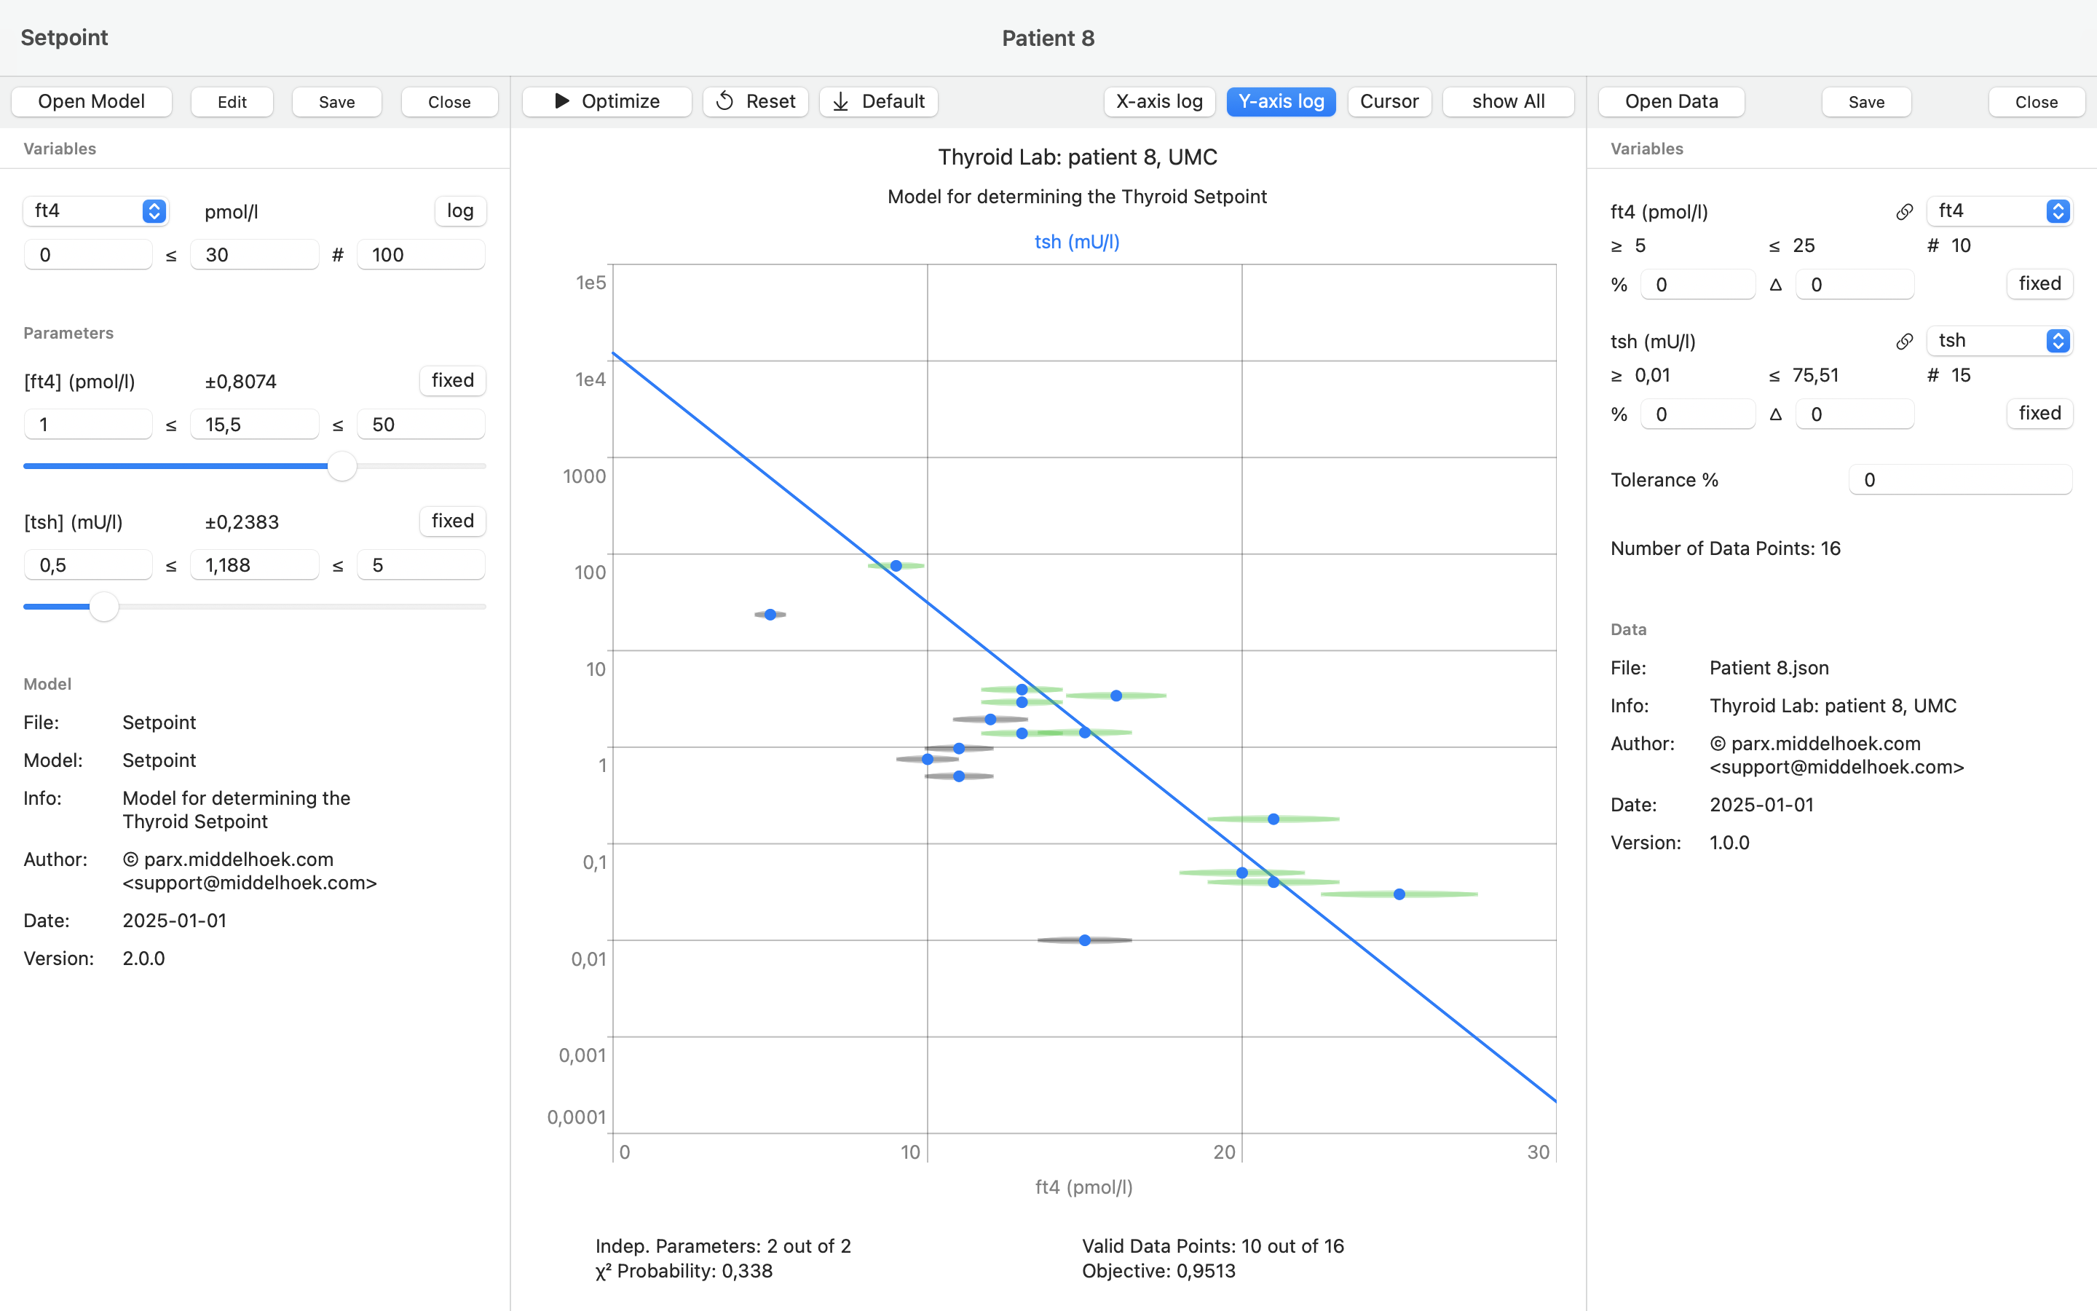Disable the Y-axis log toggle
2097x1311 pixels.
coord(1281,101)
